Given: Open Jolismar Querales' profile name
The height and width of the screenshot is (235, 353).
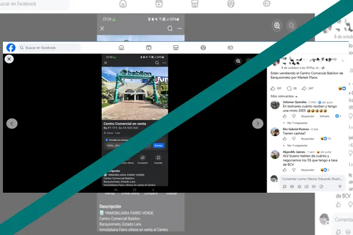Looking at the screenshot, I should 295,102.
